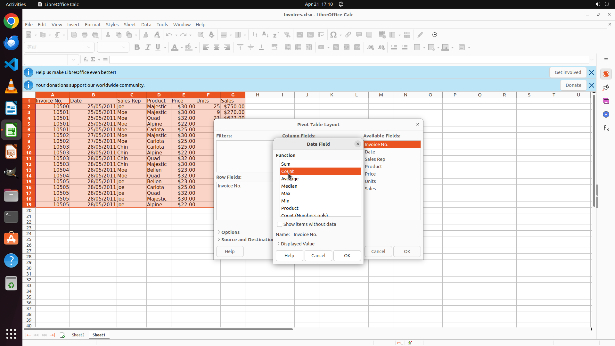Click the Bold formatting icon

[x=137, y=47]
